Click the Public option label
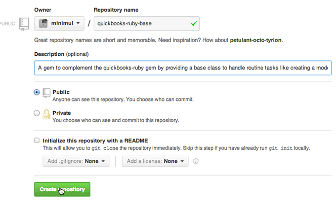Viewport: 336px width, 205px height. 61,92
